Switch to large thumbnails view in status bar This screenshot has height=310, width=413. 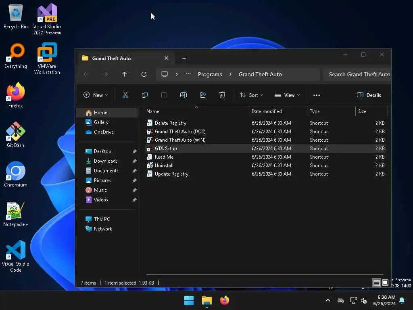[385, 283]
